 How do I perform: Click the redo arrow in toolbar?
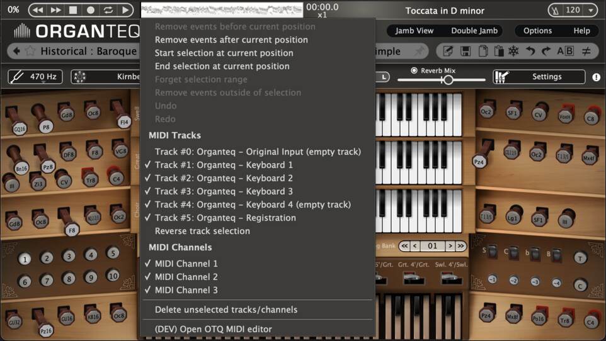coord(546,51)
